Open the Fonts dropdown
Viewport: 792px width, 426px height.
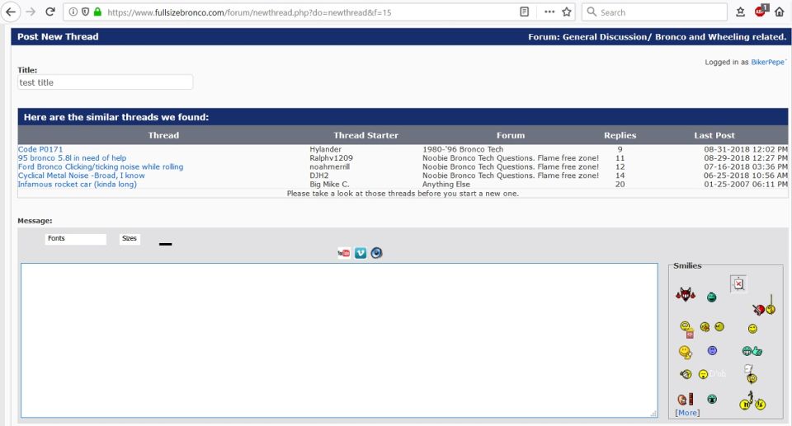pyautogui.click(x=76, y=239)
